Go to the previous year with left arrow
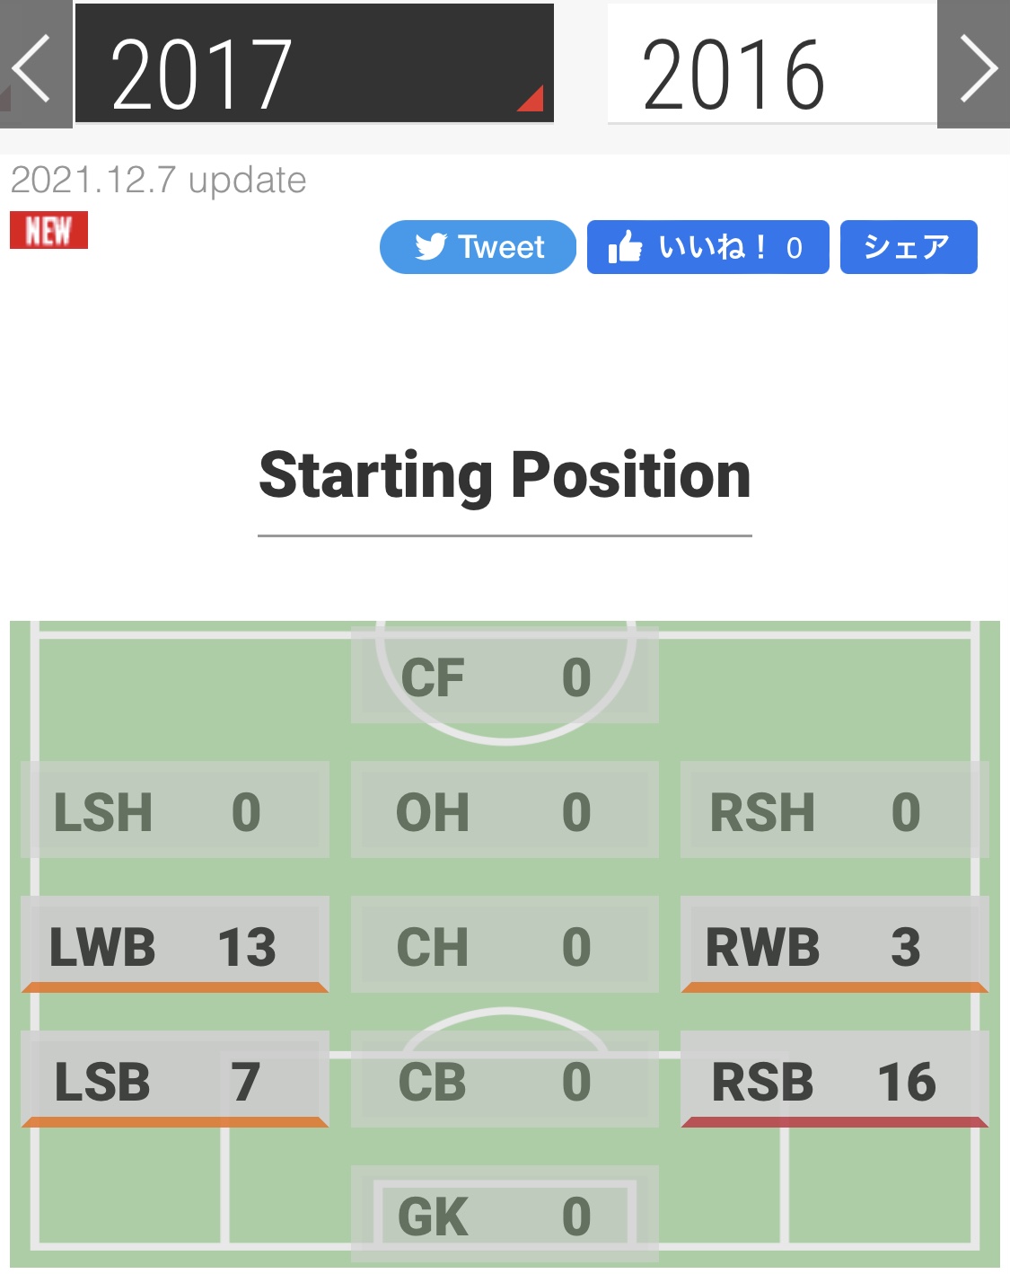Screen dimensions: 1010x1274 pos(34,66)
